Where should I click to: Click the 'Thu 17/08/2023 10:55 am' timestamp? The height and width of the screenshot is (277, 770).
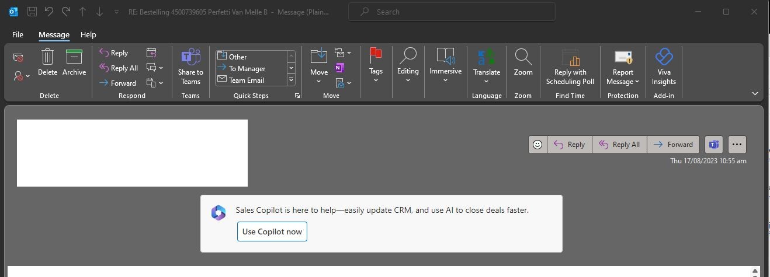tap(708, 161)
